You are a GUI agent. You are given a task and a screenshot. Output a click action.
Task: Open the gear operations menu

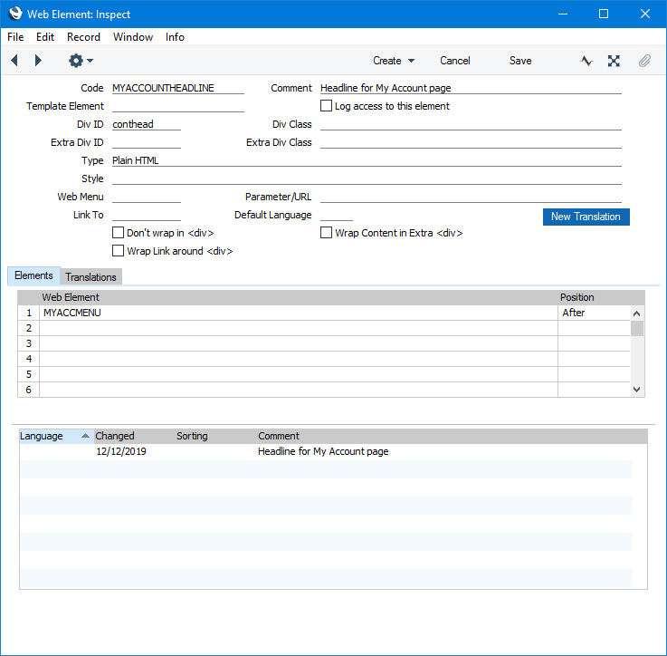coord(80,61)
